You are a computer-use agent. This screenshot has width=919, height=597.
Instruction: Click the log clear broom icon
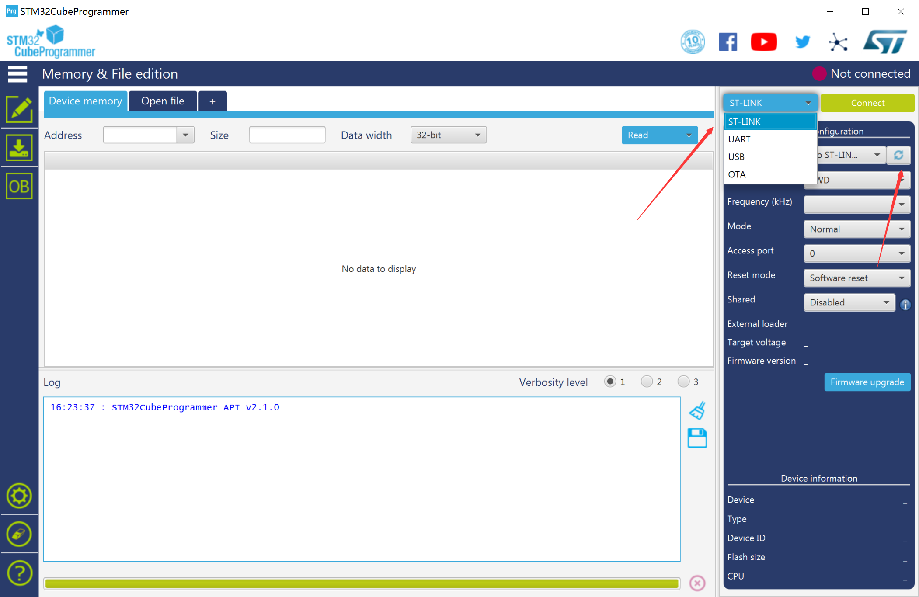coord(697,410)
